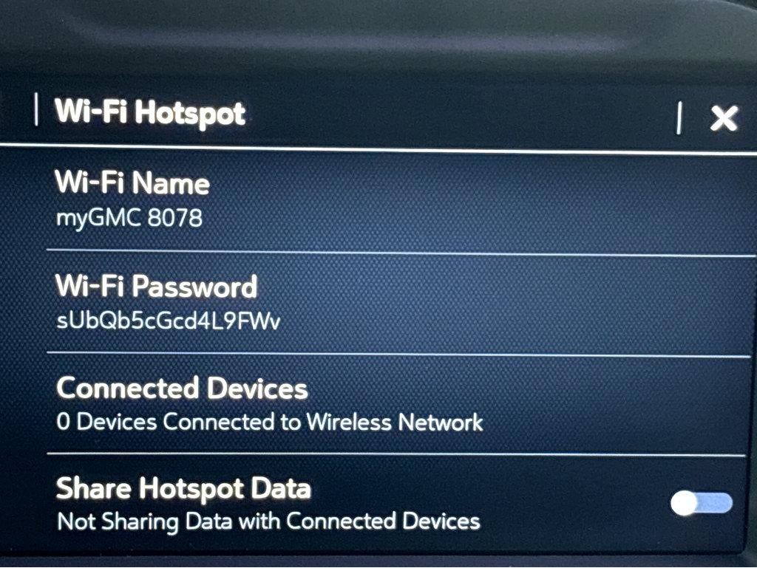Tap Not Sharing Data with Connected Devices text
The image size is (757, 568).
(268, 521)
